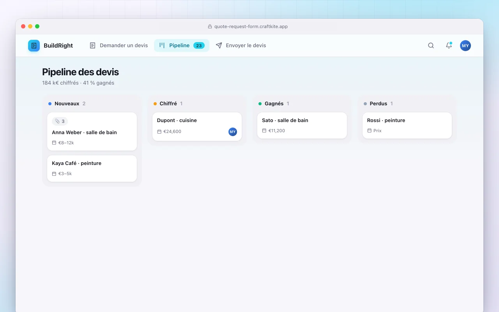
Task: Open the Dupont · cuisine card
Action: (x=197, y=127)
